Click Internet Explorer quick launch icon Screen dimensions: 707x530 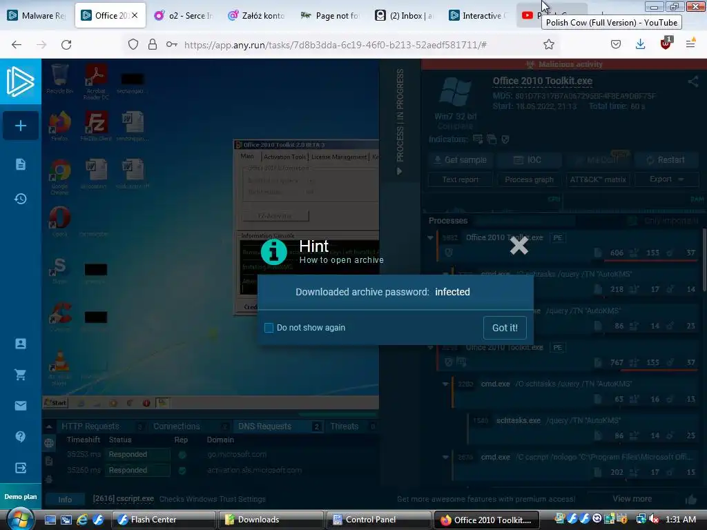click(x=82, y=520)
